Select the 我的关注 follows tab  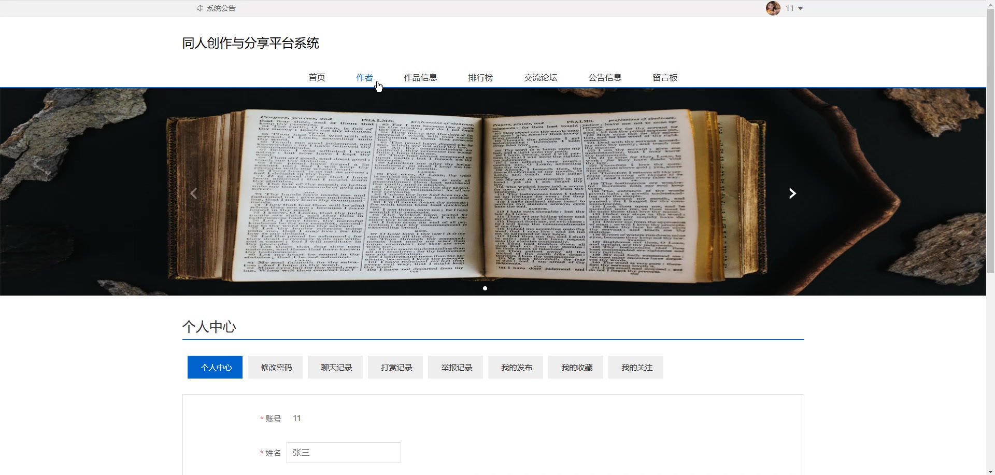[x=636, y=367]
